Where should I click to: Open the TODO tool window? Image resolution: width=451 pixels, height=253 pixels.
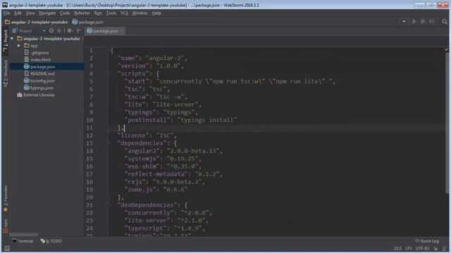coord(51,241)
